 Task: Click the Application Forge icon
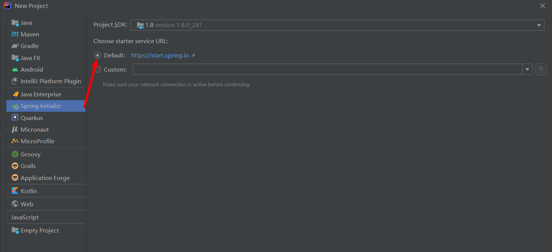(15, 178)
